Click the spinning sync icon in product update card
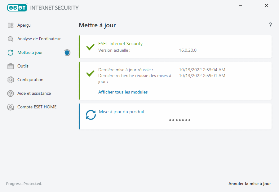 (91, 115)
